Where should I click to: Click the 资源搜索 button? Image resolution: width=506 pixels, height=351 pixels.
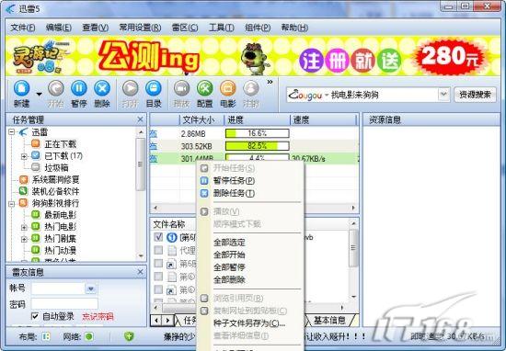pos(475,95)
